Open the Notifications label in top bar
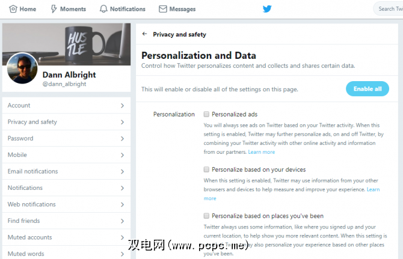 [x=128, y=9]
